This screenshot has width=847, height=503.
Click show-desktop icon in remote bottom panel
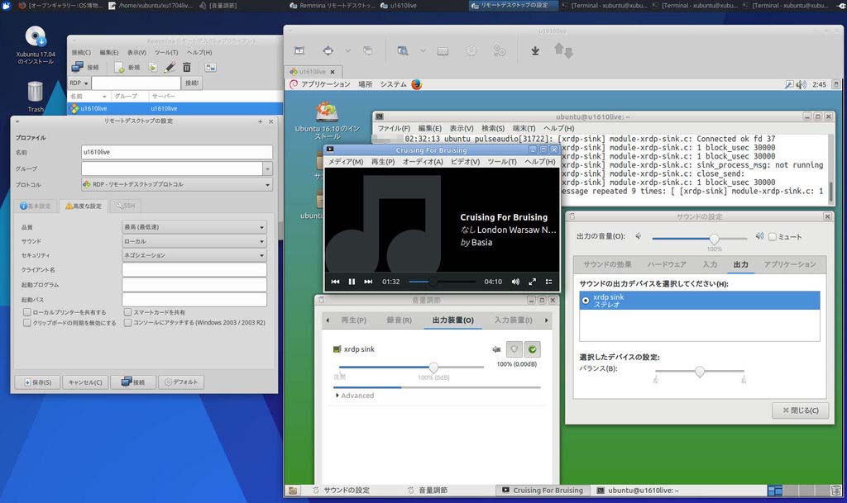pyautogui.click(x=292, y=491)
